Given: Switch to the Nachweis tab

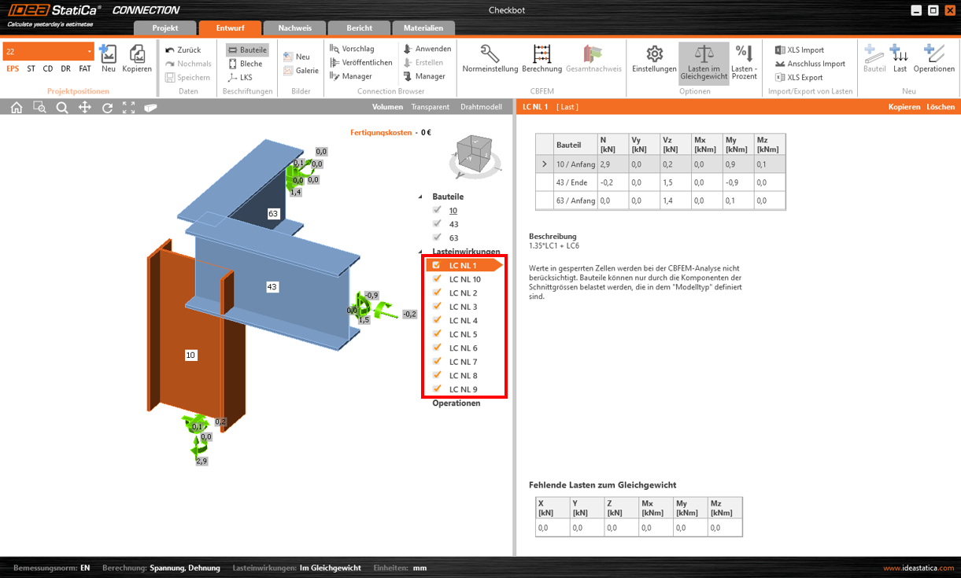Looking at the screenshot, I should (295, 28).
